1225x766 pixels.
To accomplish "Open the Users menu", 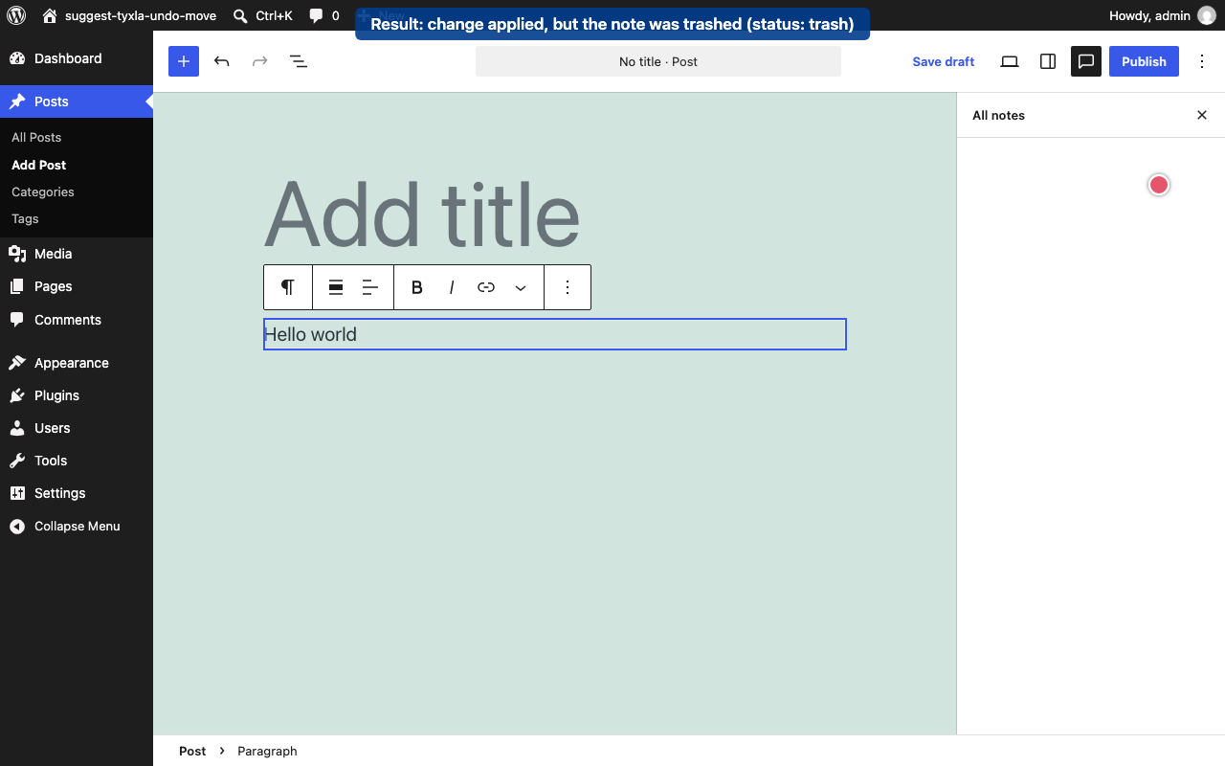I will pos(77,428).
